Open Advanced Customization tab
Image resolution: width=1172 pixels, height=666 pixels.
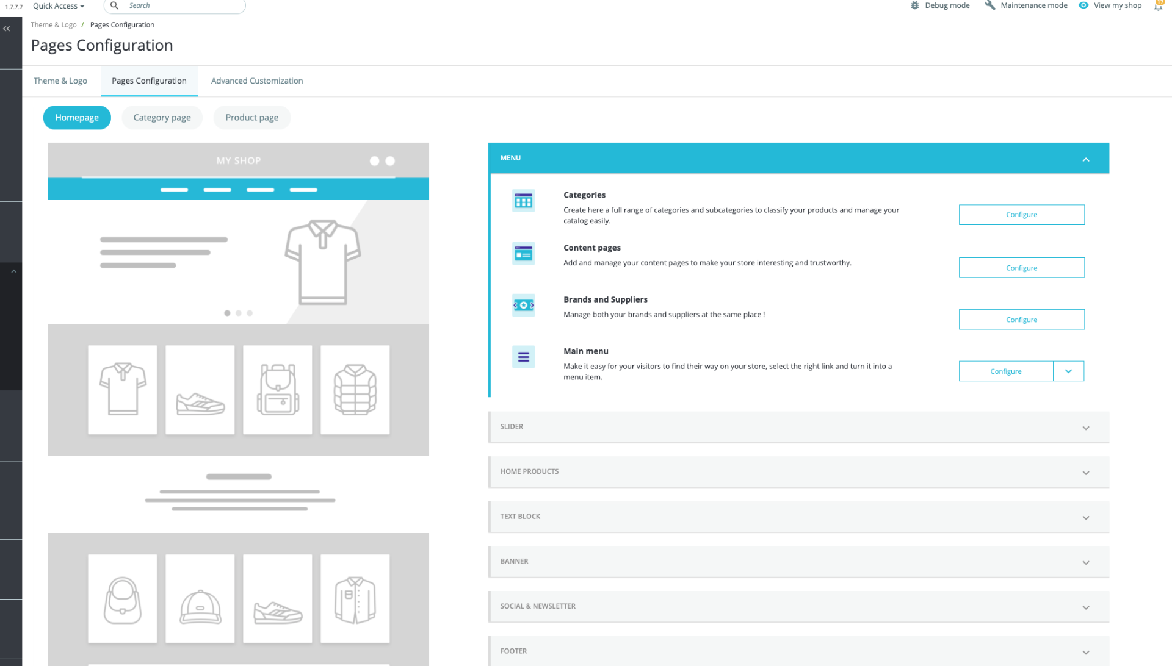point(257,81)
